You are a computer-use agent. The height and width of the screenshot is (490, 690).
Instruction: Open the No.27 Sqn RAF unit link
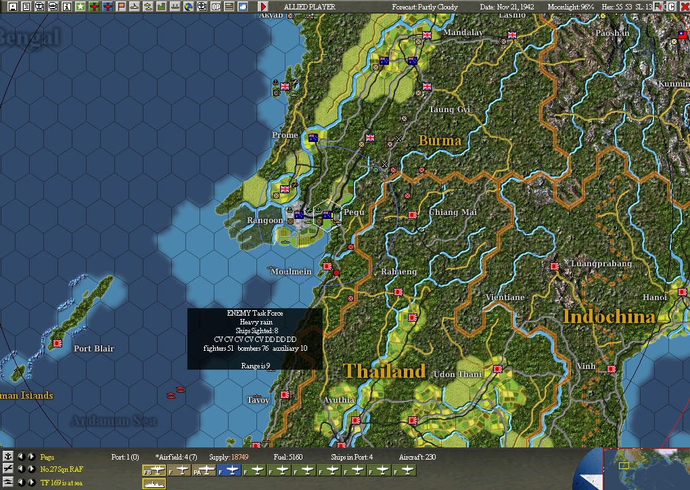[62, 469]
